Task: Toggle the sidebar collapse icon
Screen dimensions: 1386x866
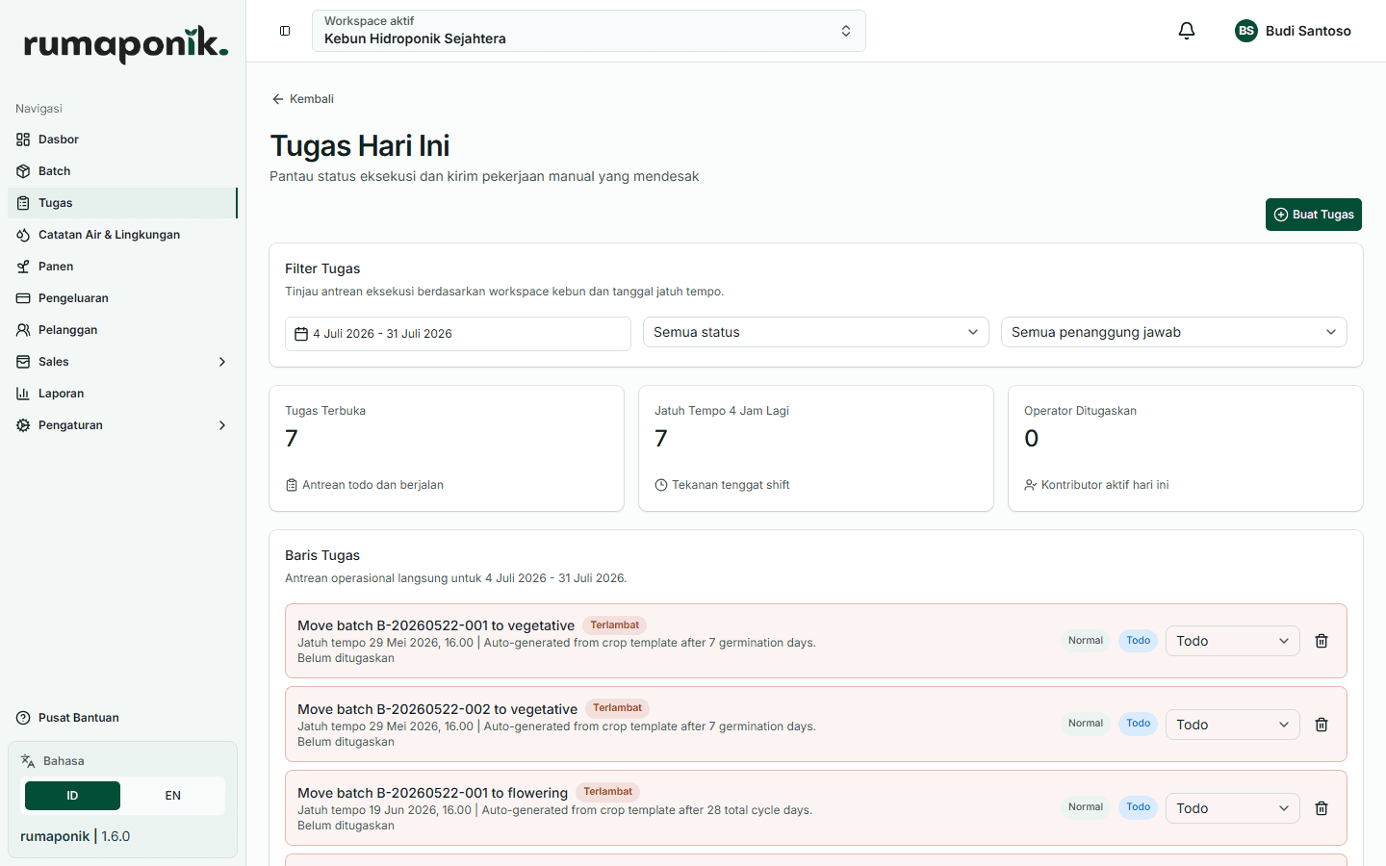Action: click(285, 31)
